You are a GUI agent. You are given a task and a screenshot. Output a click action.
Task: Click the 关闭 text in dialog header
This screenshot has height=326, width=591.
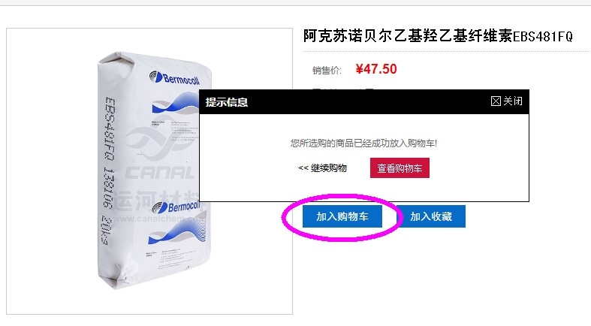click(513, 101)
